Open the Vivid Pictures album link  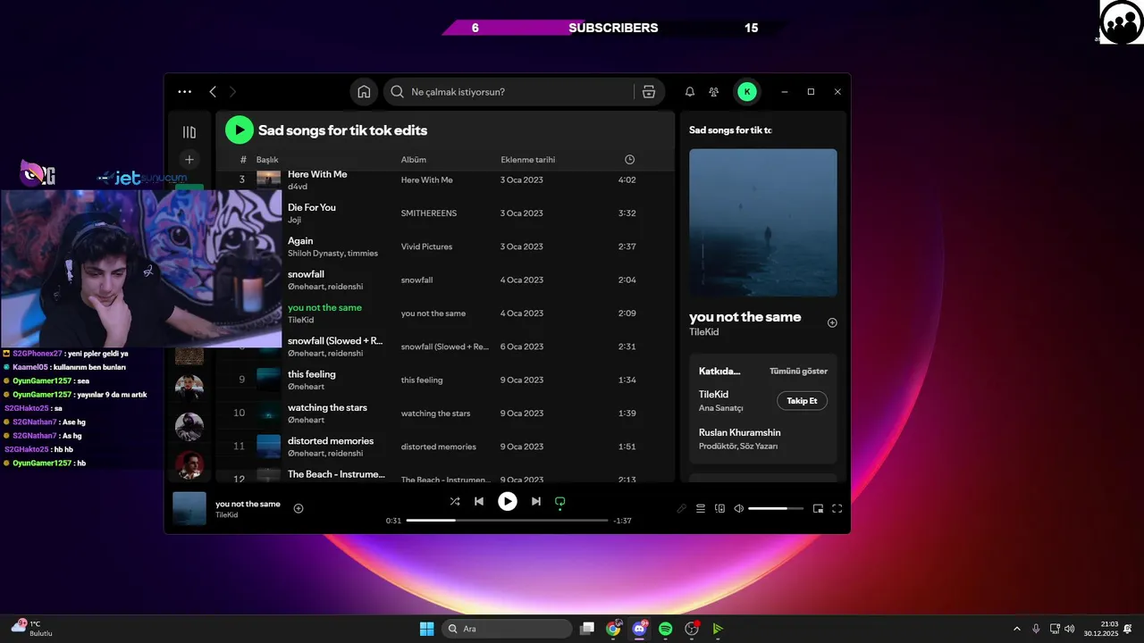426,246
